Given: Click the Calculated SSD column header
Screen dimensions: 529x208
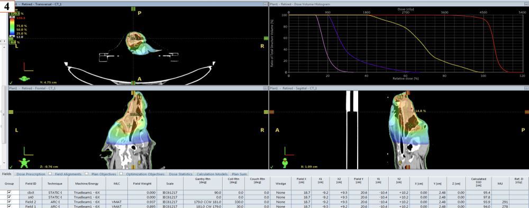Looking at the screenshot, I should 479,184.
